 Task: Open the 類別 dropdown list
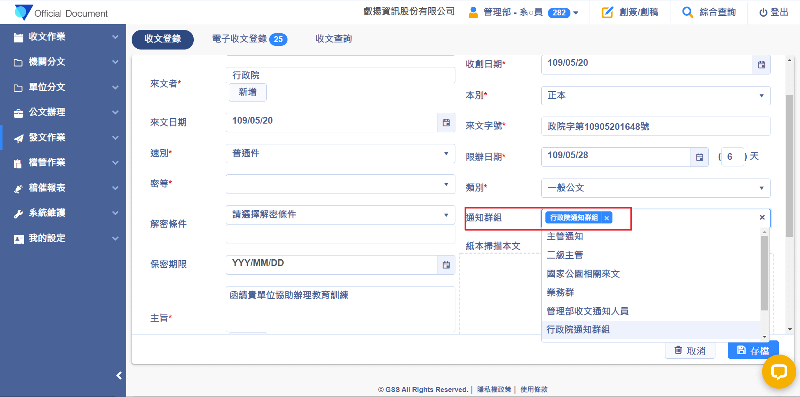pos(655,188)
